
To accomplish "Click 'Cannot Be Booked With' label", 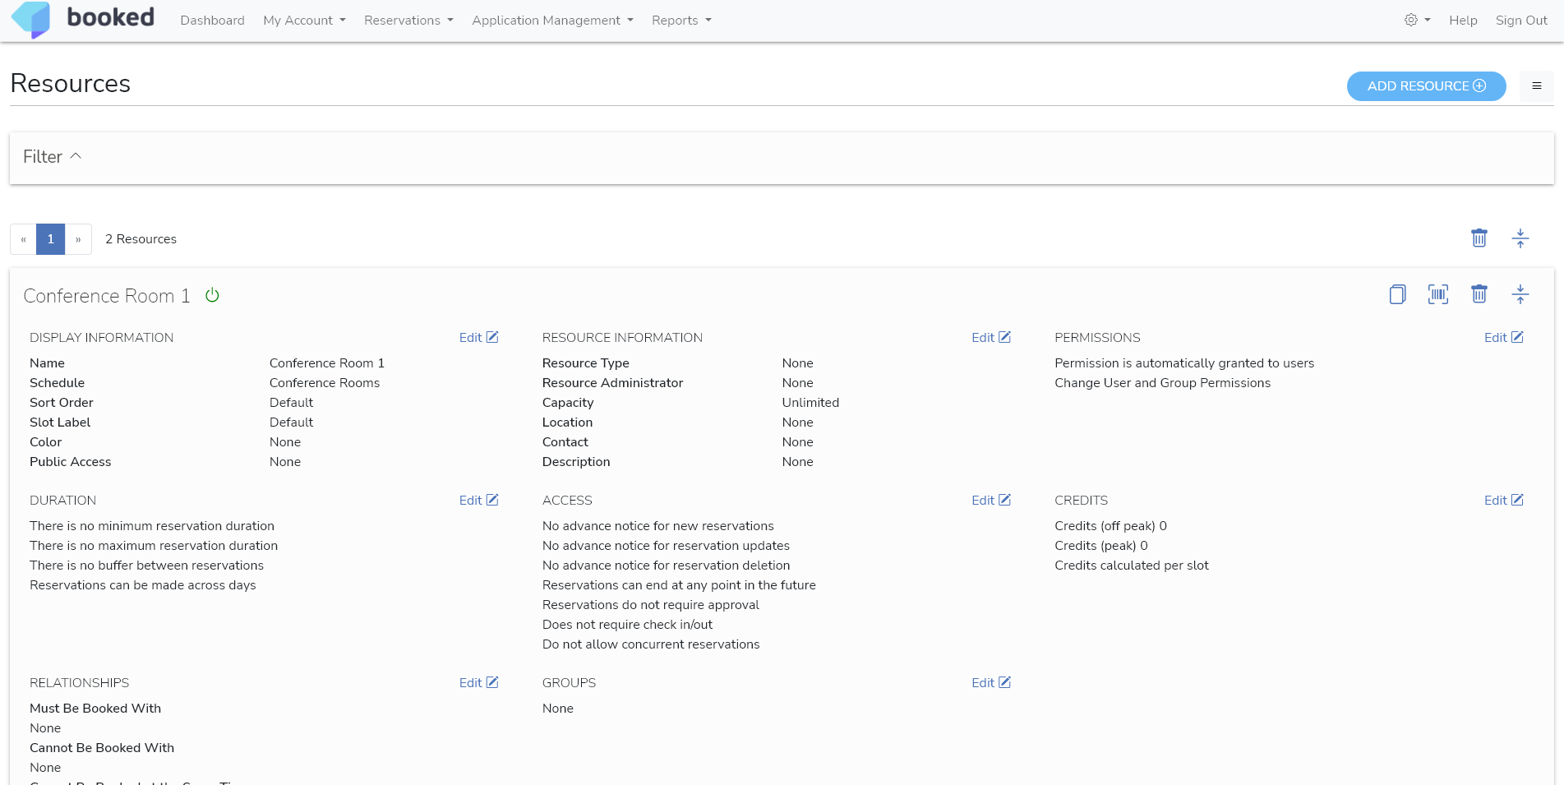I will pyautogui.click(x=102, y=748).
